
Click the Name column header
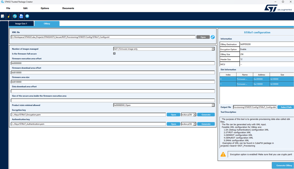(245, 75)
